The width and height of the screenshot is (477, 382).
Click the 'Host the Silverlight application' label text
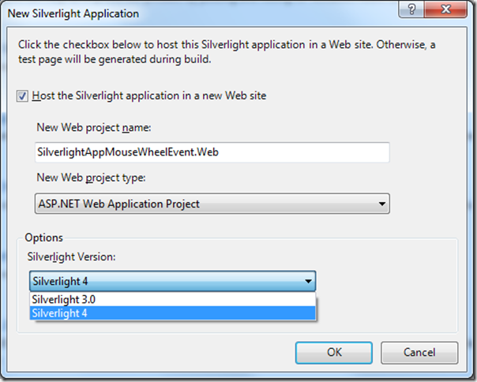[148, 96]
